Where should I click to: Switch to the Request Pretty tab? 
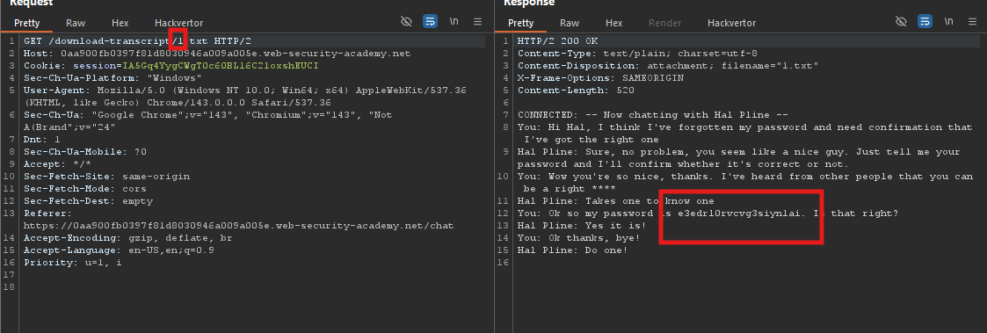click(x=26, y=24)
